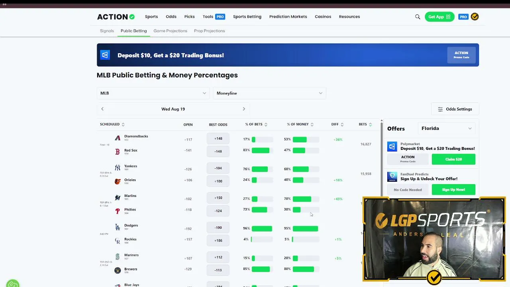This screenshot has height=287, width=510.
Task: Click the Brewers team logo
Action: (x=118, y=270)
